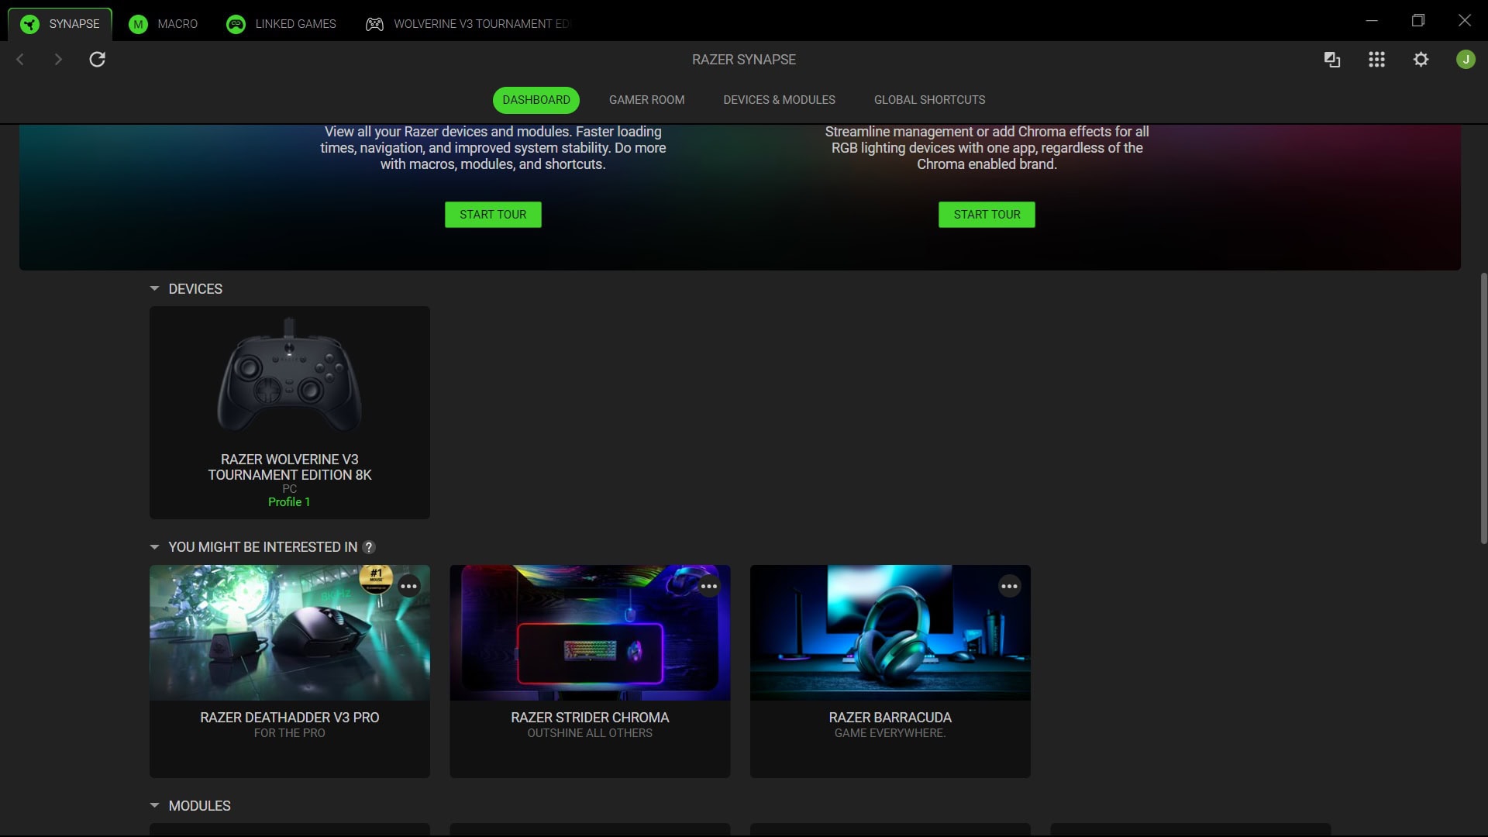Select the Macro module icon

coord(138,23)
